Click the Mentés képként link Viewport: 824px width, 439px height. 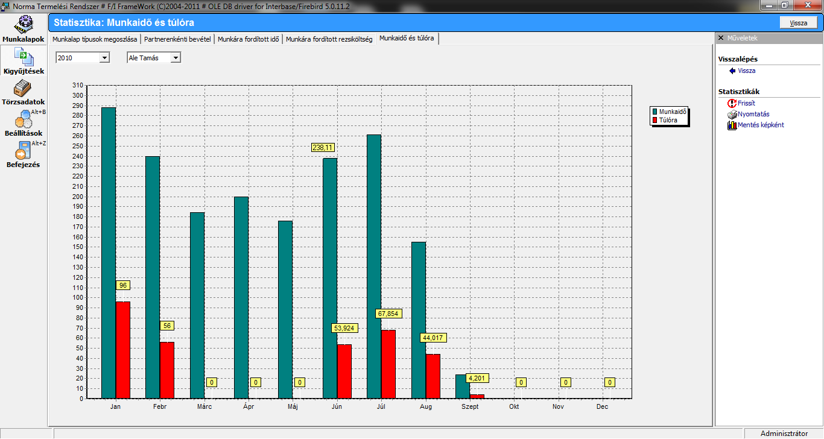coord(761,125)
